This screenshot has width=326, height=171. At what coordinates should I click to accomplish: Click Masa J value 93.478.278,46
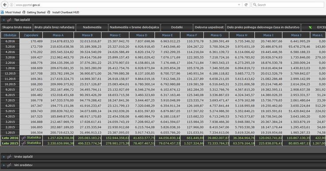pos(299,47)
